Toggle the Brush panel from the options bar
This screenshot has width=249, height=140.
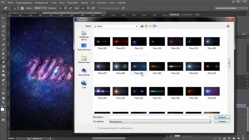pyautogui.click(x=22, y=8)
